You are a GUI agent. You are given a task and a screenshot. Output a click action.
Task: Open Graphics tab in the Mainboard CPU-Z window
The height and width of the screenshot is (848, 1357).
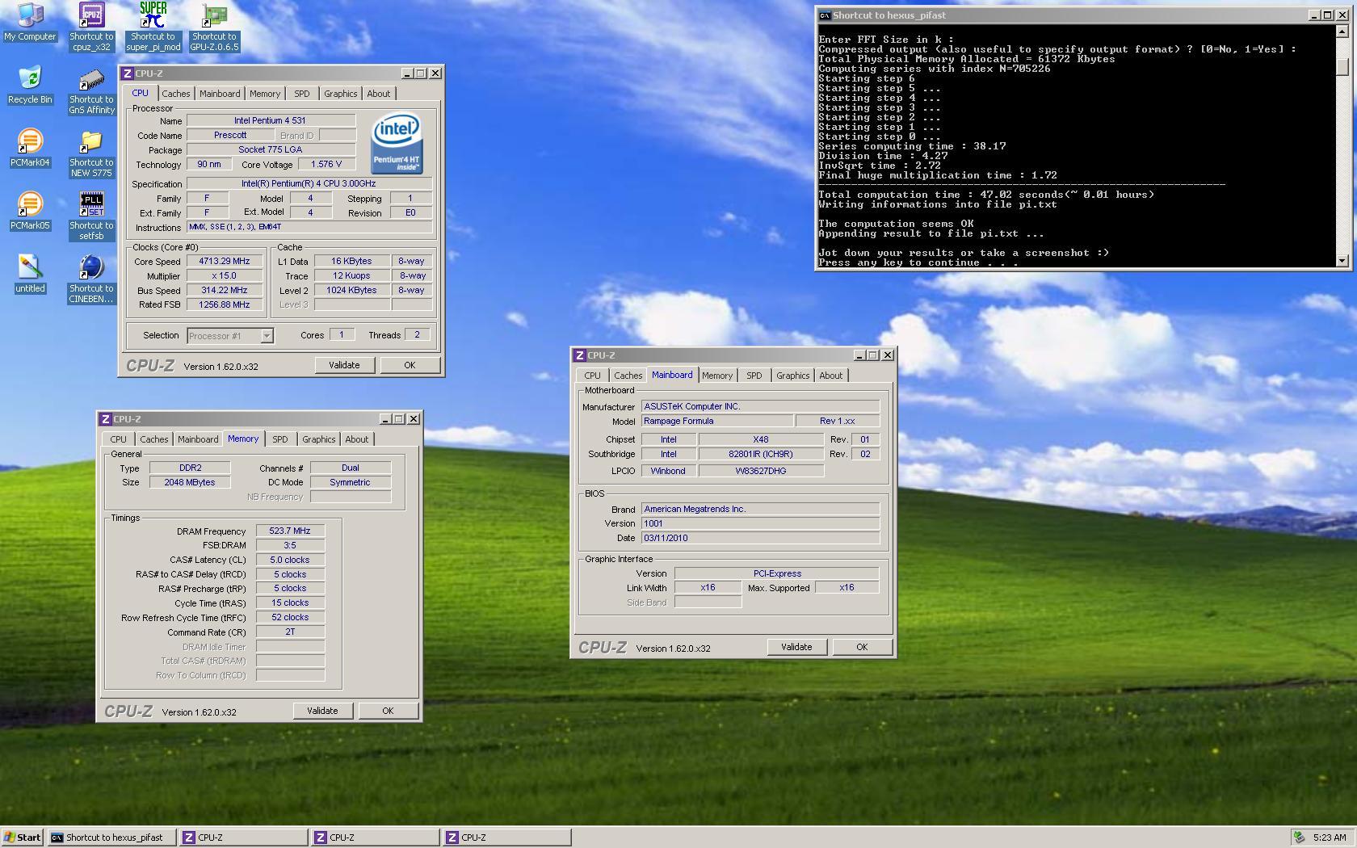[792, 376]
